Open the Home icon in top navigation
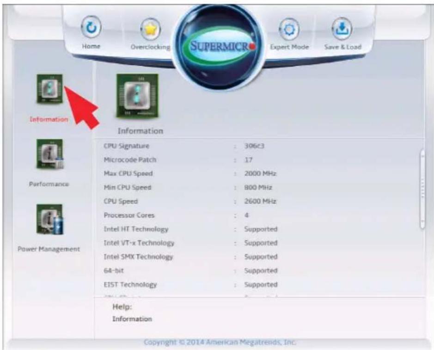Screen dimensions: 434x350 [91, 27]
